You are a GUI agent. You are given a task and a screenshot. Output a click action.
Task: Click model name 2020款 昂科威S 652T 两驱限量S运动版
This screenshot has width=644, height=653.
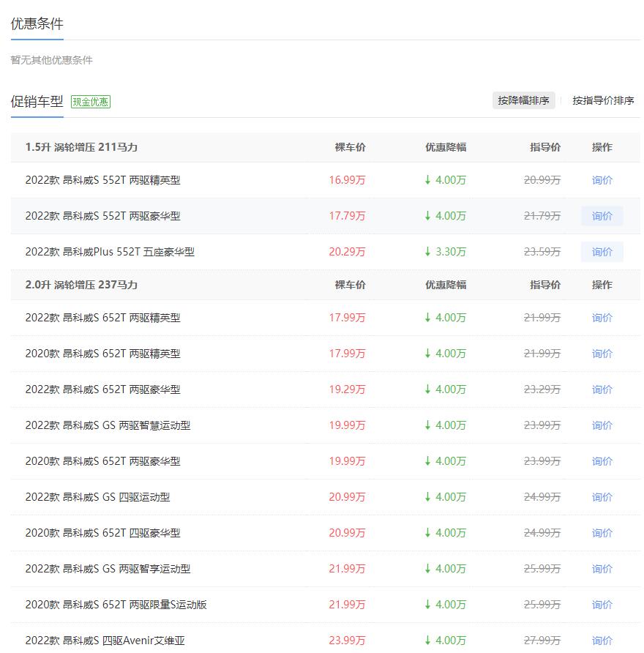[116, 604]
